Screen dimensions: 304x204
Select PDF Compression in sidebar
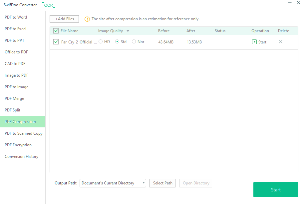coord(23,121)
